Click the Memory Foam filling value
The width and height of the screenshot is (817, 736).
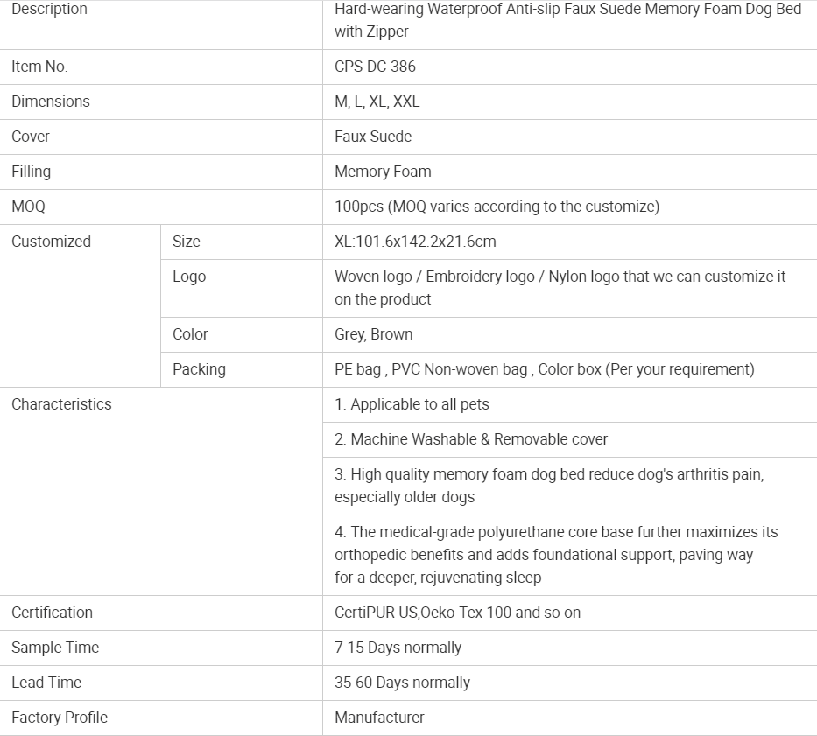tap(383, 172)
